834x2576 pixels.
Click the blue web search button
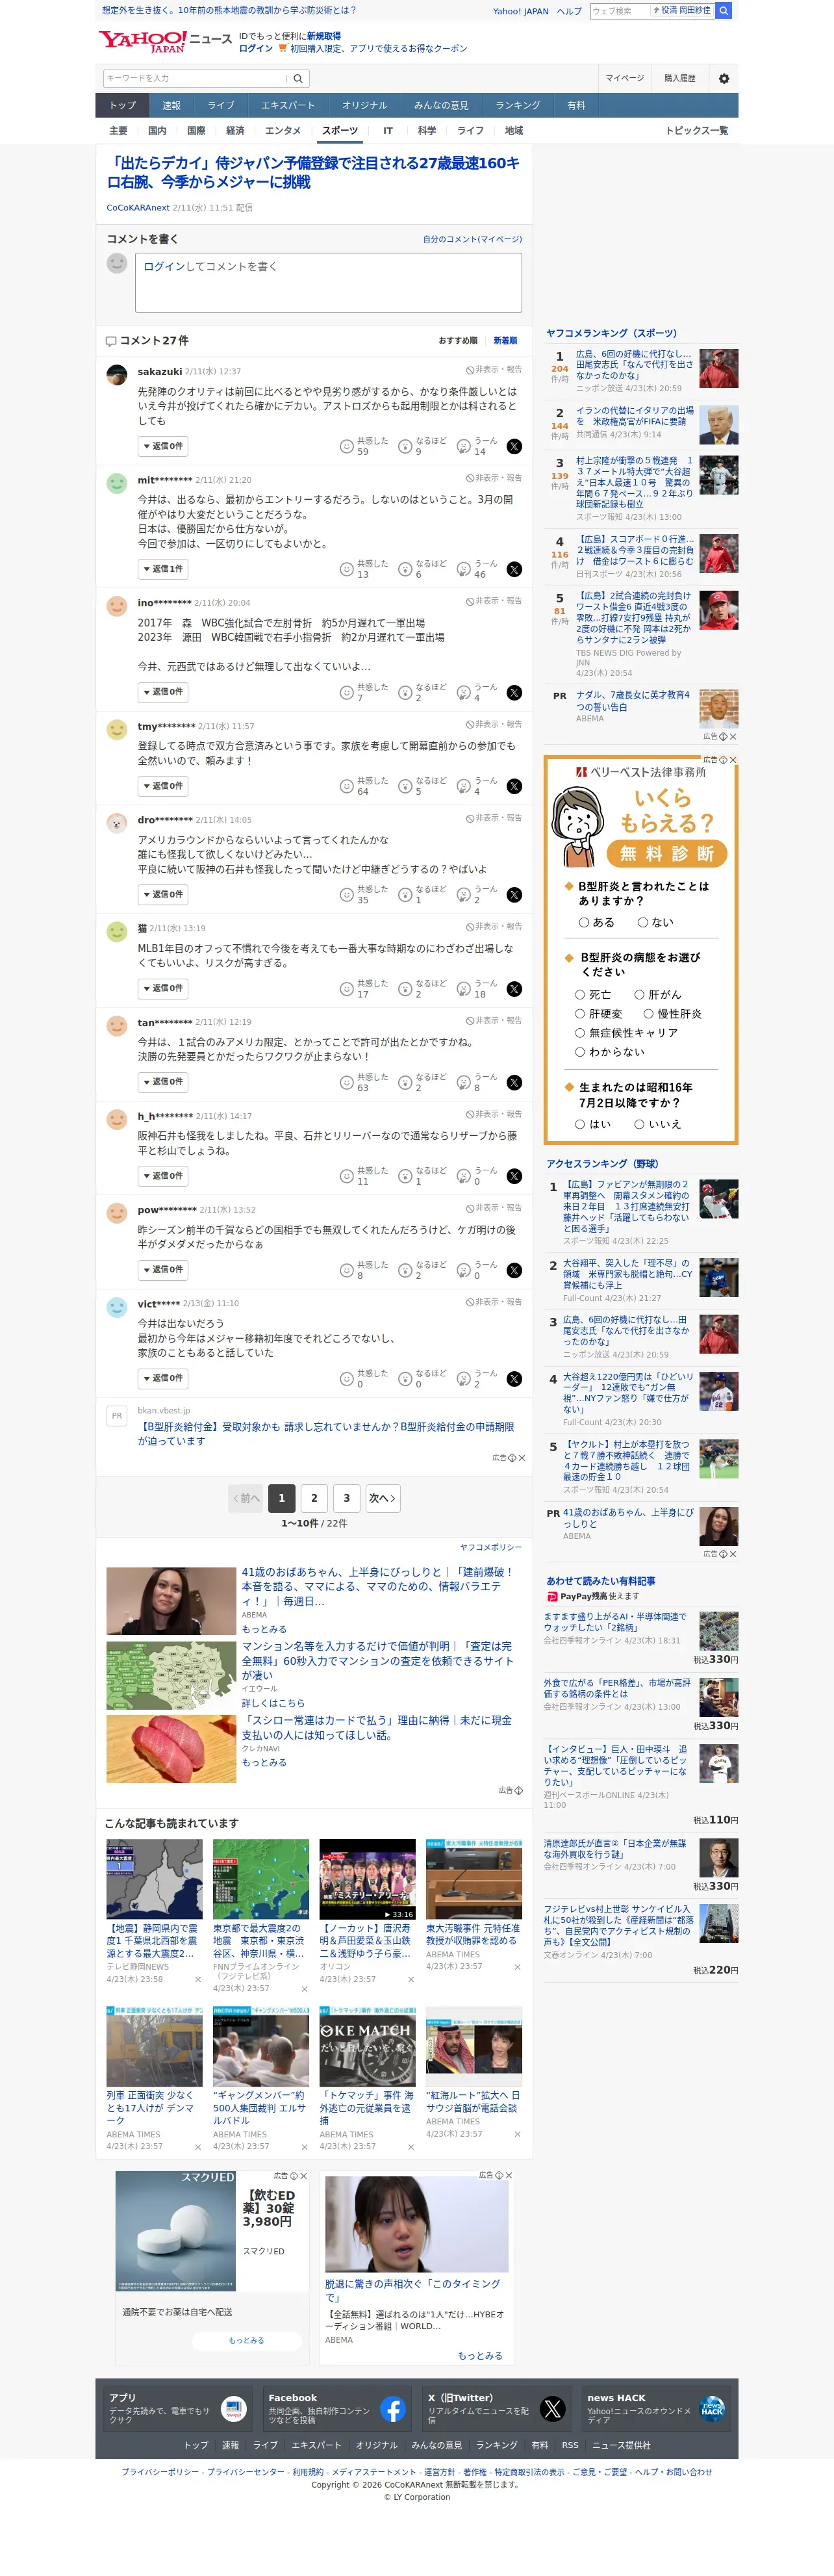click(x=724, y=10)
